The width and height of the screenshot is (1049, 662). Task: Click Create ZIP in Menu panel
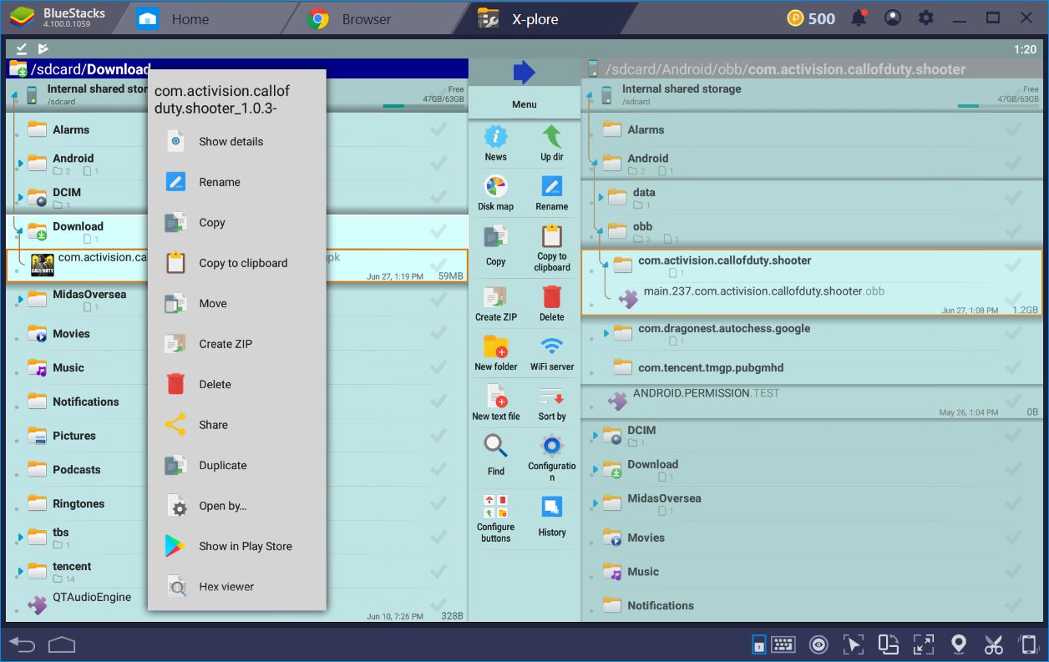(x=496, y=303)
